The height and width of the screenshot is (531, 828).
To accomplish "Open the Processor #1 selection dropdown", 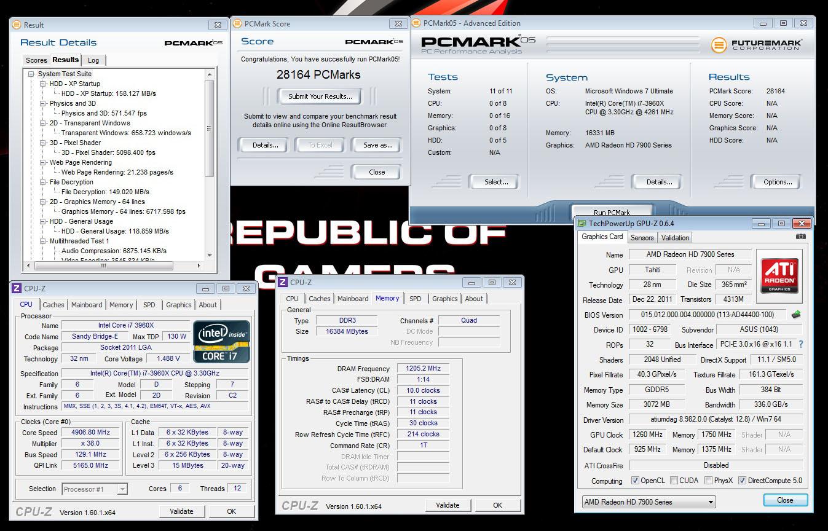I will point(95,489).
